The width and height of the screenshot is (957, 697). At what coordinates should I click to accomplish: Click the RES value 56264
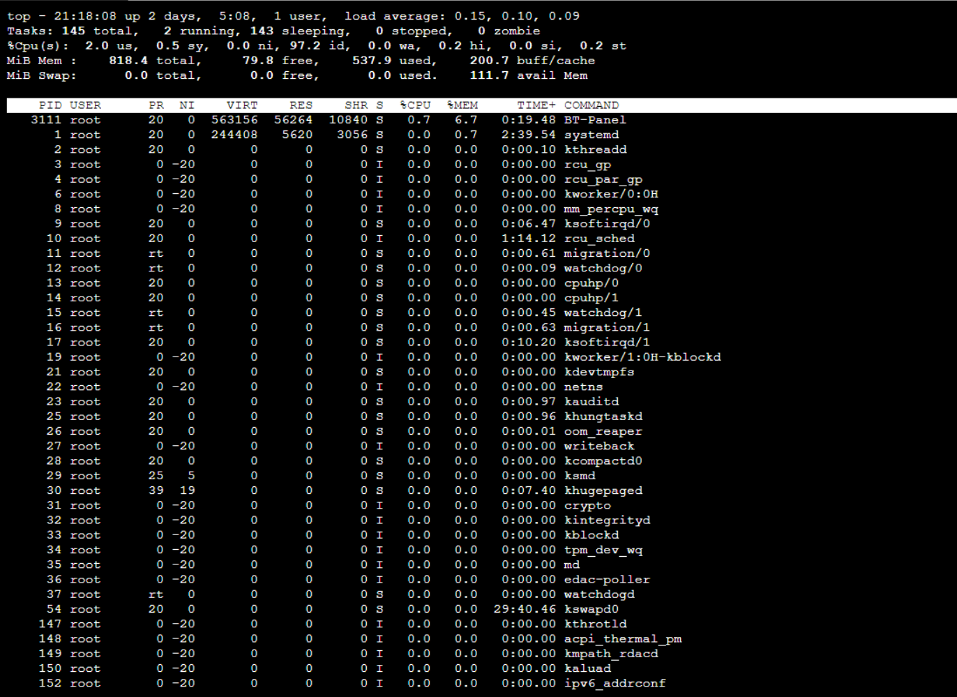293,120
